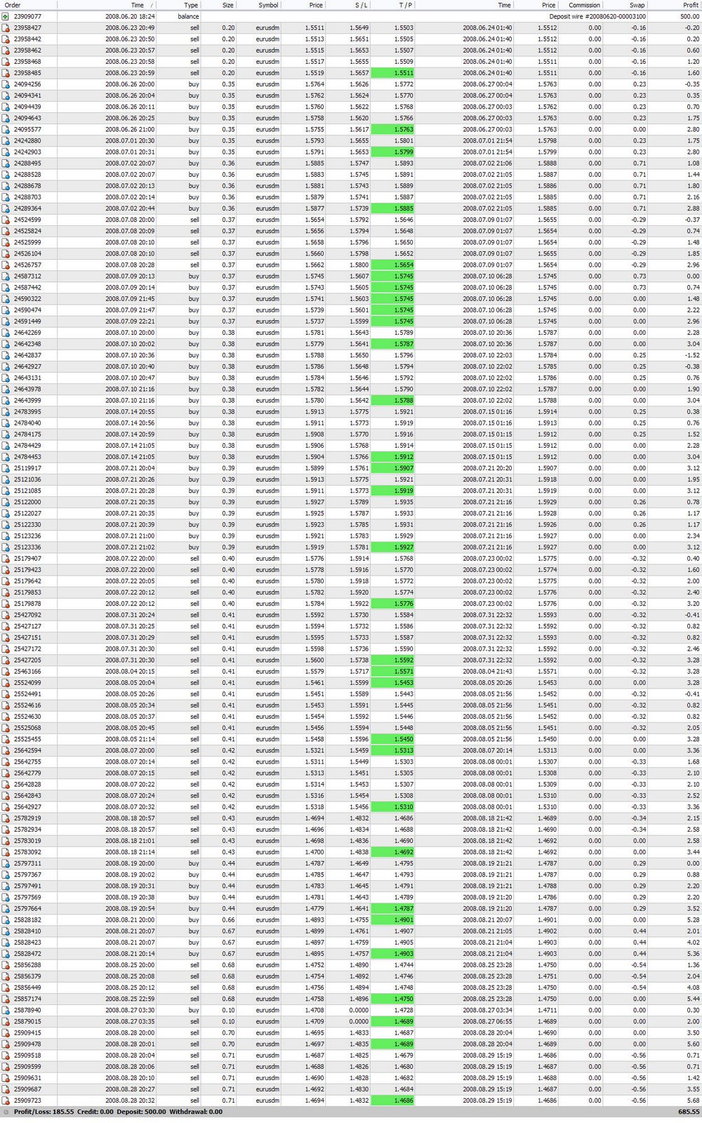
Task: Select order number 24094341
Action: (x=27, y=95)
